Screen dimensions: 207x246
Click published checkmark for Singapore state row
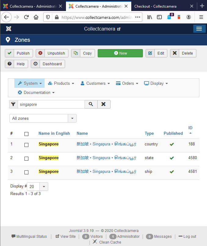click(172, 158)
